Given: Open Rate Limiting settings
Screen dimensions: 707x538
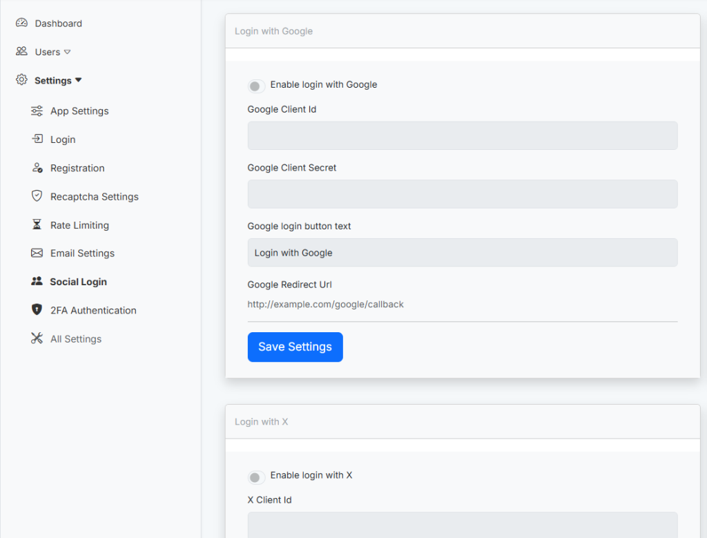Looking at the screenshot, I should [x=79, y=225].
